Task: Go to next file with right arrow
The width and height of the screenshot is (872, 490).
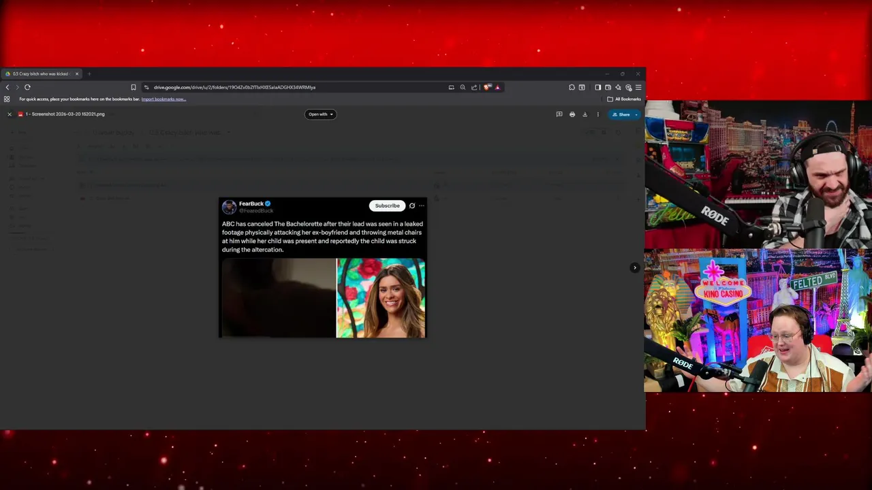Action: pyautogui.click(x=635, y=267)
